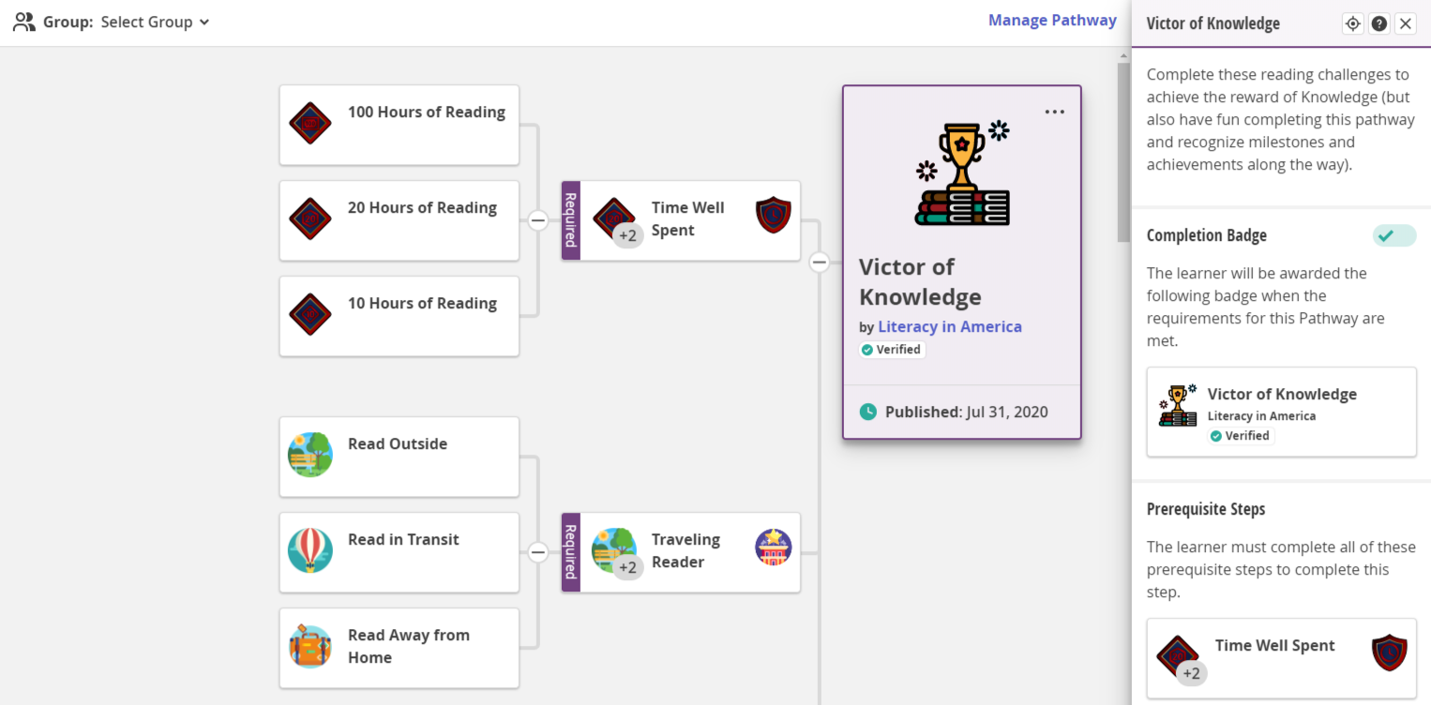The height and width of the screenshot is (705, 1431).
Task: Click the Read in Transit balloon icon
Action: pyautogui.click(x=310, y=550)
